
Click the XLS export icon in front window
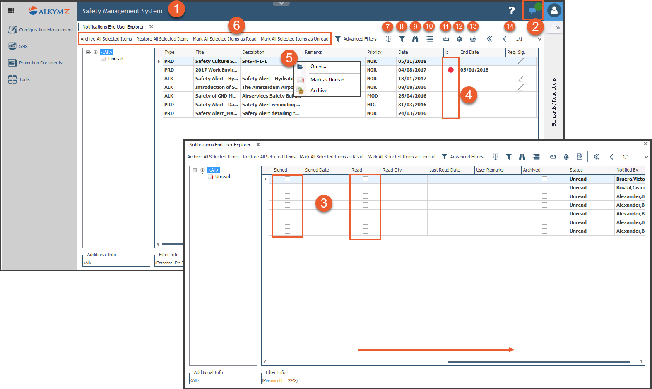[580, 157]
